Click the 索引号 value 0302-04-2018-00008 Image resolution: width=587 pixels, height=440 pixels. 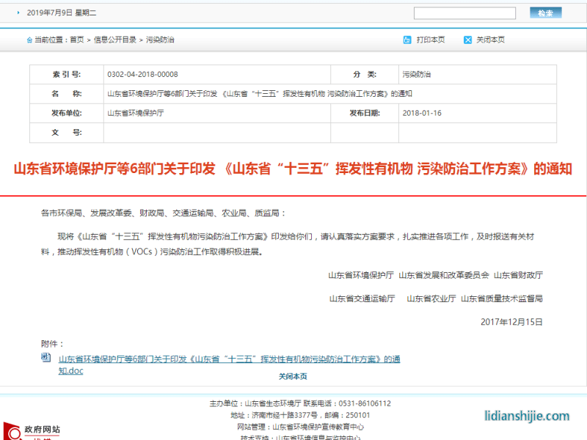click(142, 74)
